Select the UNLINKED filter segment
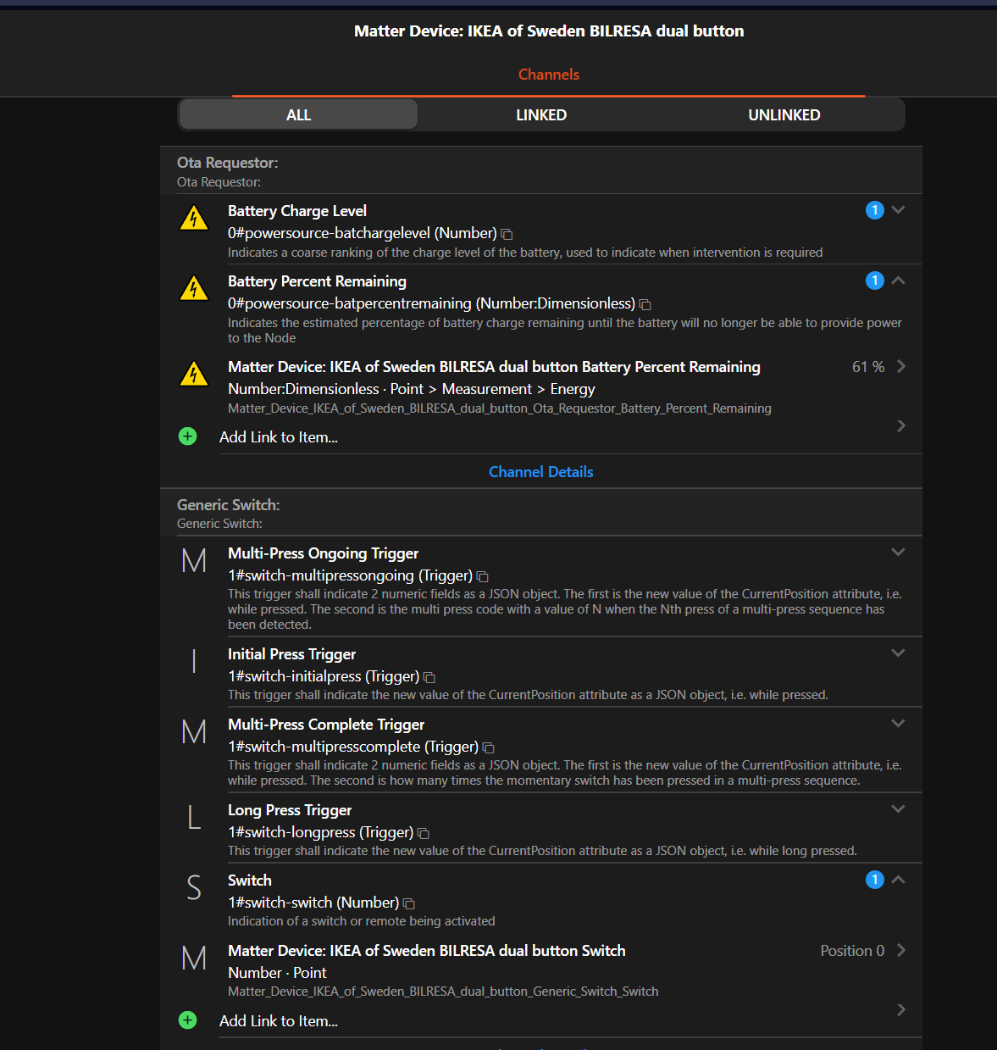Screen dimensions: 997x1050 point(784,115)
